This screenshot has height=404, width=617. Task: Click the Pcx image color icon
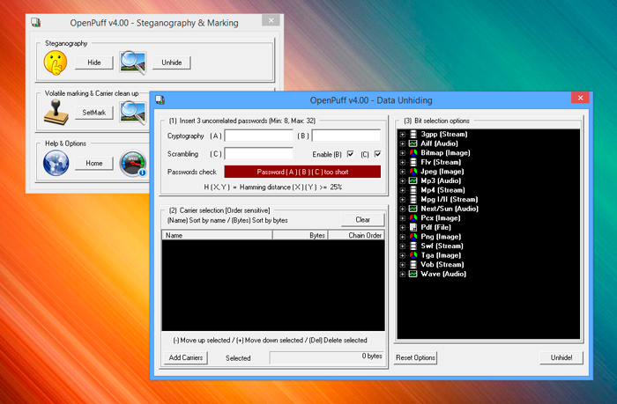pyautogui.click(x=413, y=217)
